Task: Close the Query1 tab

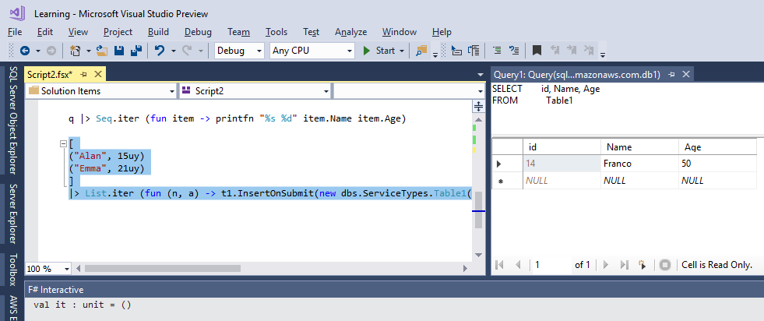Action: 686,74
